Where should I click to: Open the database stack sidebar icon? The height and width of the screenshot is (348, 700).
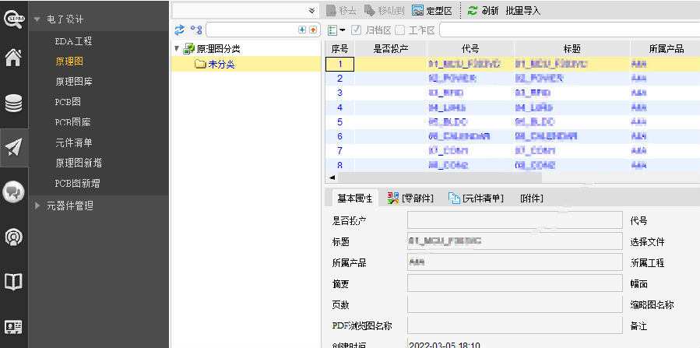[x=13, y=104]
